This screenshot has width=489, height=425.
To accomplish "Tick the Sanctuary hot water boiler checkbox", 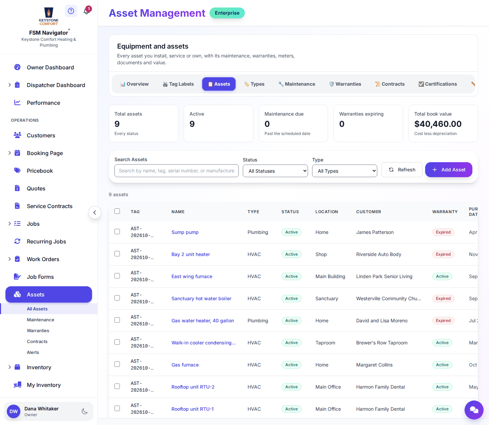I will pyautogui.click(x=117, y=298).
